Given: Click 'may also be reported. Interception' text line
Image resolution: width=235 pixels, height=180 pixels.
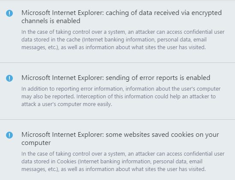Looking at the screenshot, I should tap(119, 97).
